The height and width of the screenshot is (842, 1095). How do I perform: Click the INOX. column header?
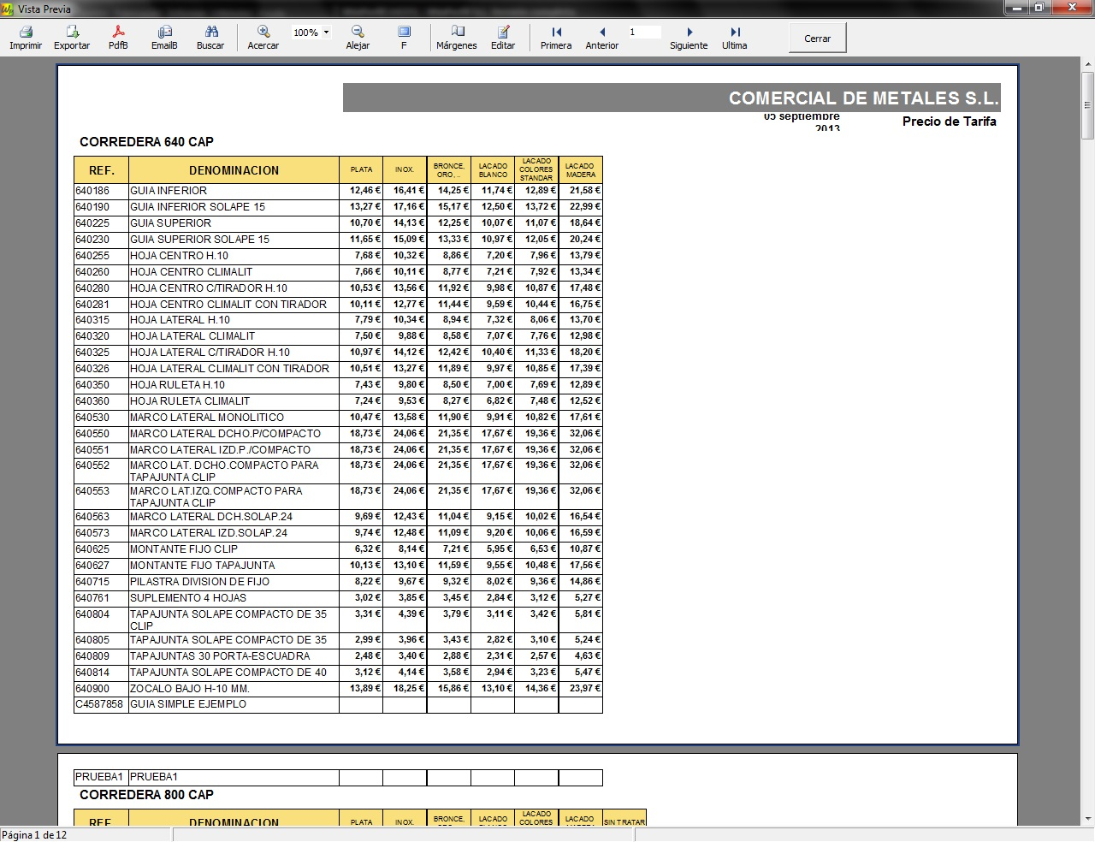click(405, 170)
